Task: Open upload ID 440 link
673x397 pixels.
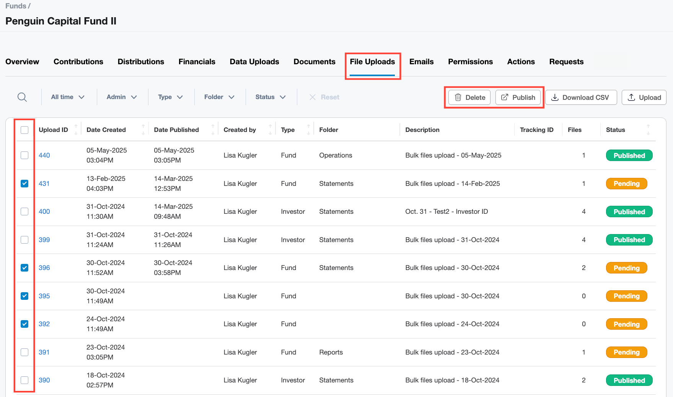Action: tap(44, 155)
